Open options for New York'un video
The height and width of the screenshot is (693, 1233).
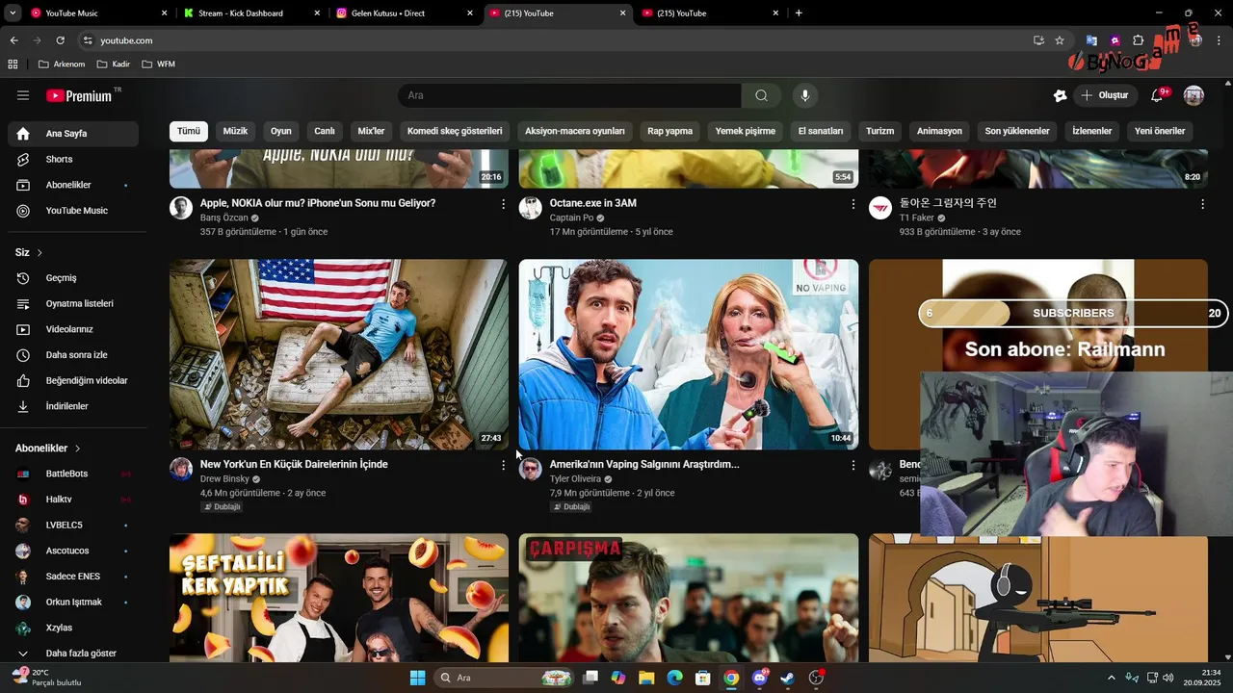503,465
